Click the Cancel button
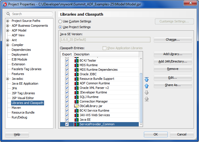 (182, 134)
